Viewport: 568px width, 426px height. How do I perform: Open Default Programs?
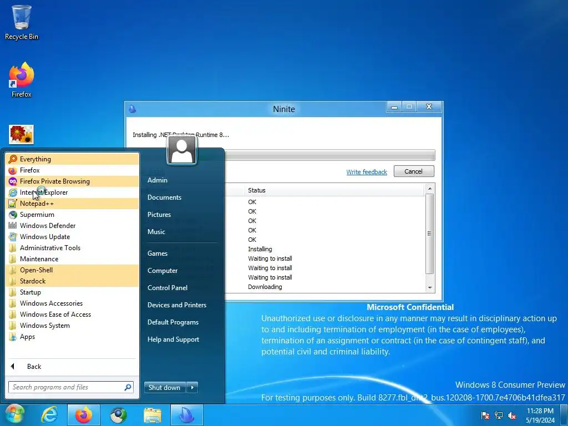[173, 322]
